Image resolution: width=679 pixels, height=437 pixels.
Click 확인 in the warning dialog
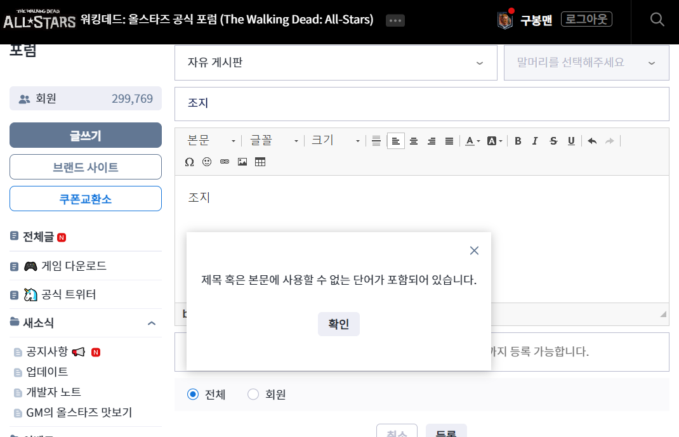pos(338,324)
